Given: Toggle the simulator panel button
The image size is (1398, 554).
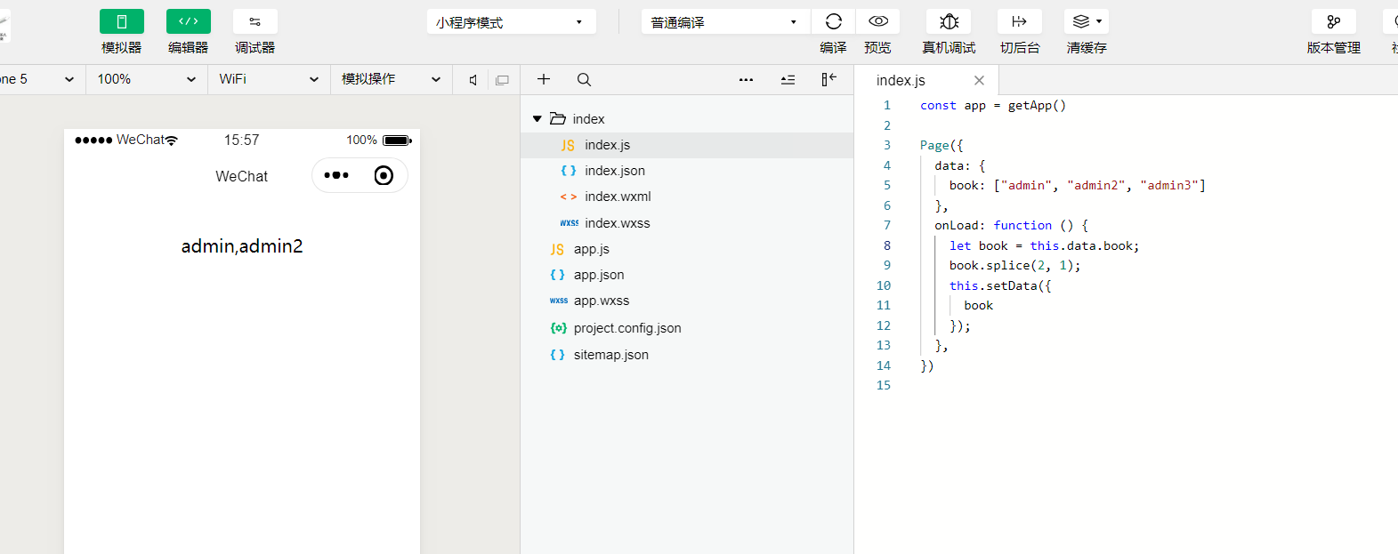Looking at the screenshot, I should [x=122, y=21].
